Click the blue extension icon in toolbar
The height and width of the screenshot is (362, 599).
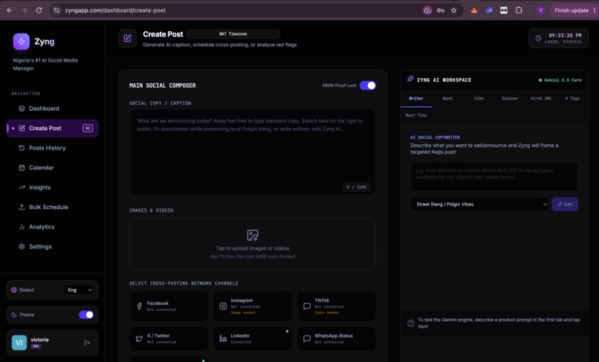pyautogui.click(x=489, y=10)
